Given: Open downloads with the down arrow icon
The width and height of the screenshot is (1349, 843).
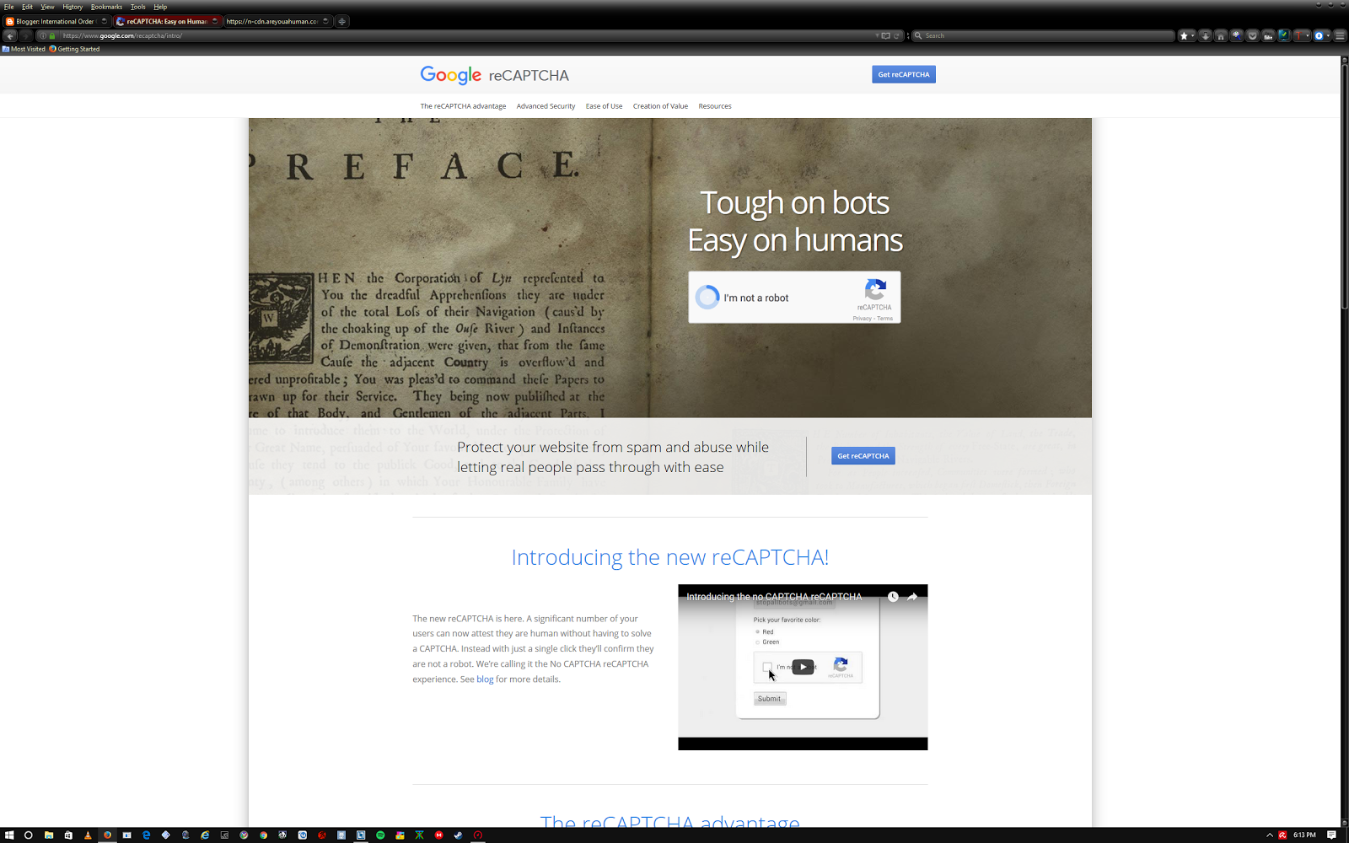Looking at the screenshot, I should click(x=1206, y=35).
